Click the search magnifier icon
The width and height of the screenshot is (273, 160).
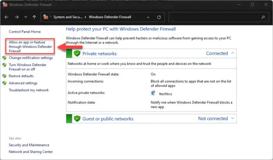pos(263,17)
